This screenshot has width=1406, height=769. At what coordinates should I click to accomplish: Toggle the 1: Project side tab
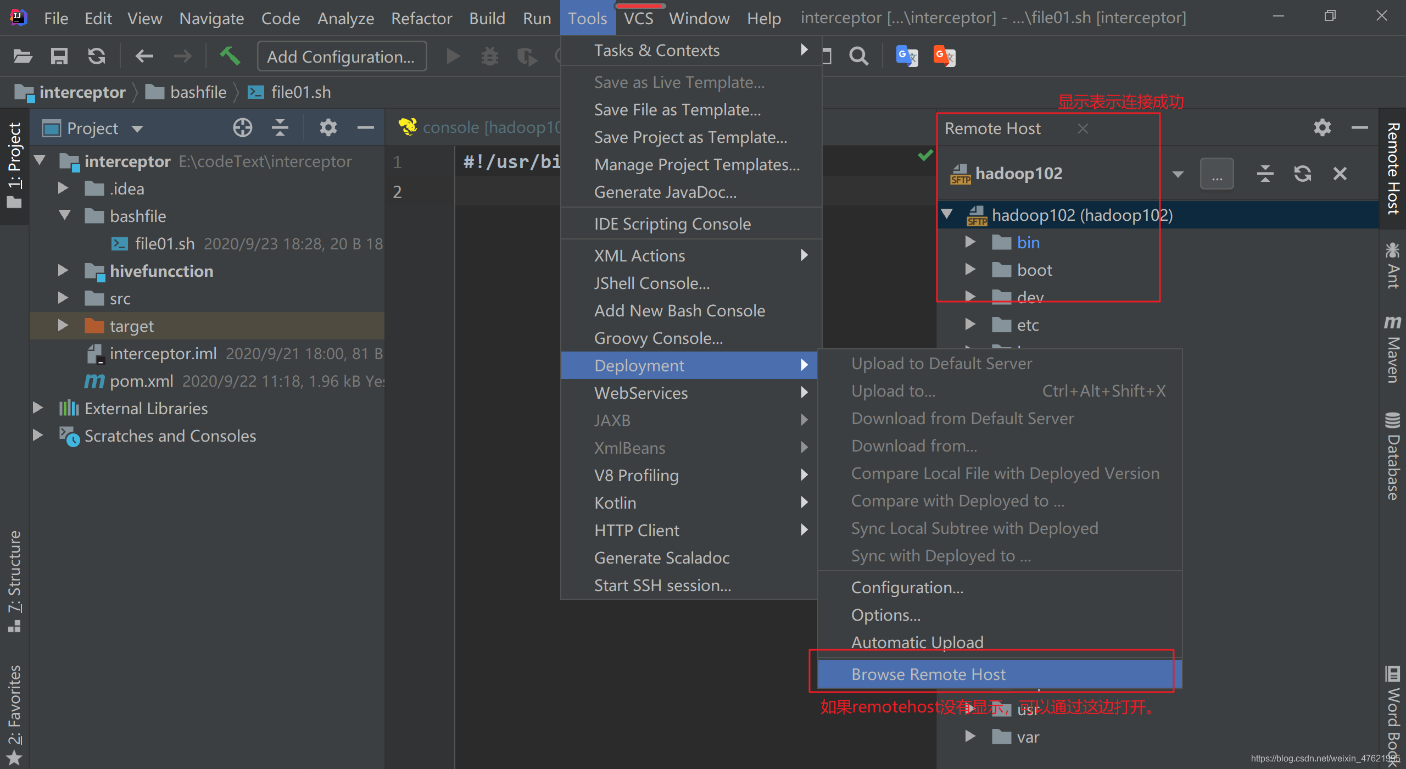tap(14, 166)
